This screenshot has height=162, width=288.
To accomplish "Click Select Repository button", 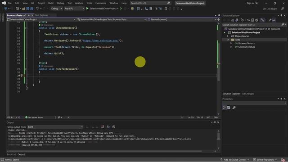I will coord(265,160).
